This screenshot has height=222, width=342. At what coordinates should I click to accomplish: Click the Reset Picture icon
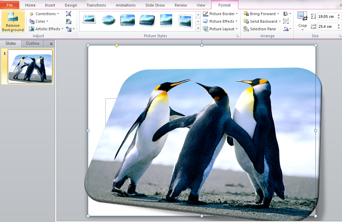point(69,29)
